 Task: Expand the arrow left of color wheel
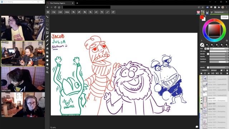pos(201,40)
